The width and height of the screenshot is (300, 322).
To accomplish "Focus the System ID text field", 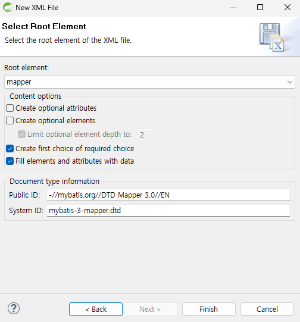I will click(x=168, y=211).
